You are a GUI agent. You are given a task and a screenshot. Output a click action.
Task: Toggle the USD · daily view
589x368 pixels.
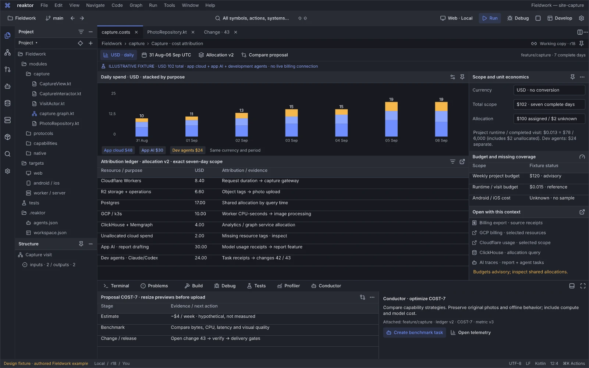coord(118,55)
